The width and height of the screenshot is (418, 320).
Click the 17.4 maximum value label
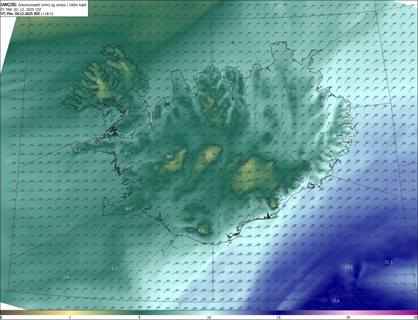point(335,301)
